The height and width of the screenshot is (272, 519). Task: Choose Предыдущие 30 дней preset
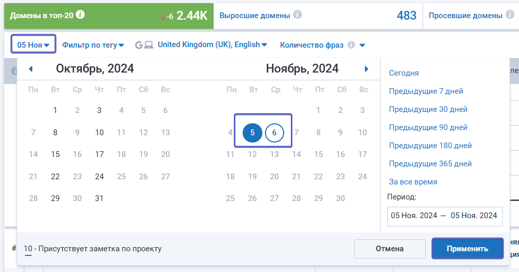pos(428,109)
